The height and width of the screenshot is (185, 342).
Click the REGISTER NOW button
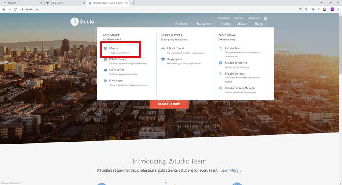tap(169, 104)
